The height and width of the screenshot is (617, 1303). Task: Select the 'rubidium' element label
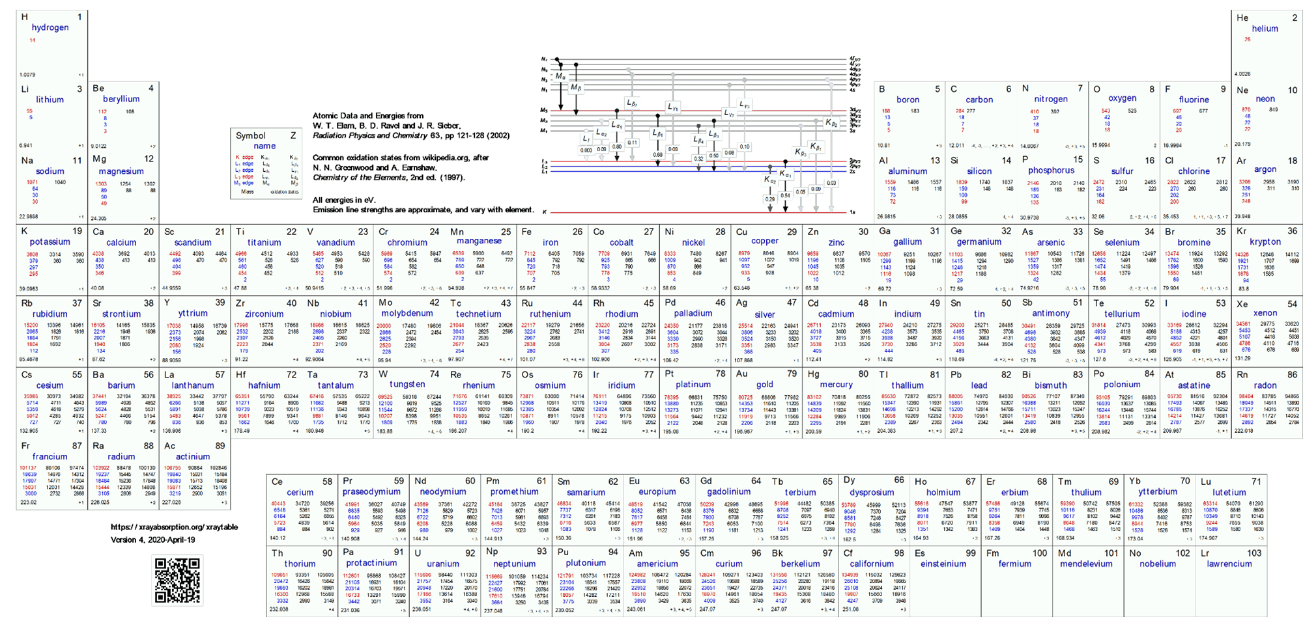50,314
